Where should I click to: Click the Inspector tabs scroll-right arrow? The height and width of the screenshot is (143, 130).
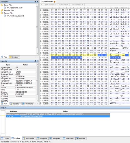click(38, 104)
